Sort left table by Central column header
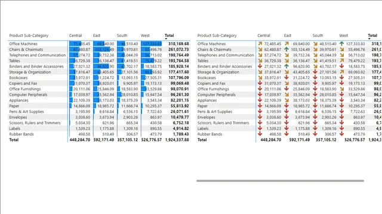This screenshot has height=214, width=382. tap(75, 36)
